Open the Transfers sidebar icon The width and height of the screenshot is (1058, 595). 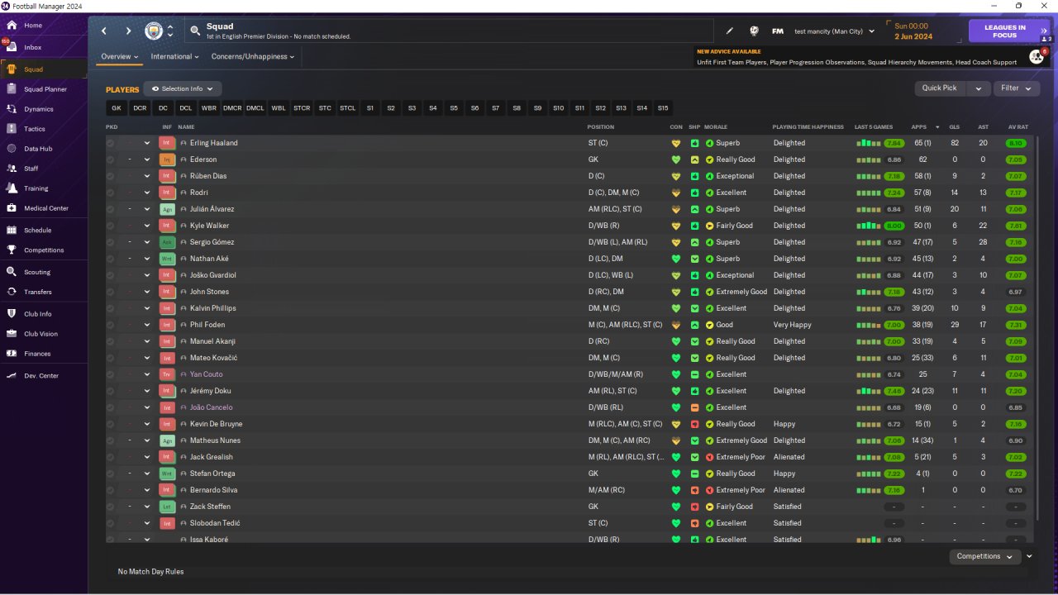coord(12,292)
